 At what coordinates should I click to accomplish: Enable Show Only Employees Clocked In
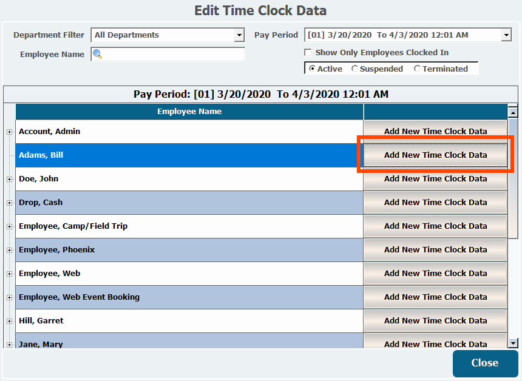point(308,53)
